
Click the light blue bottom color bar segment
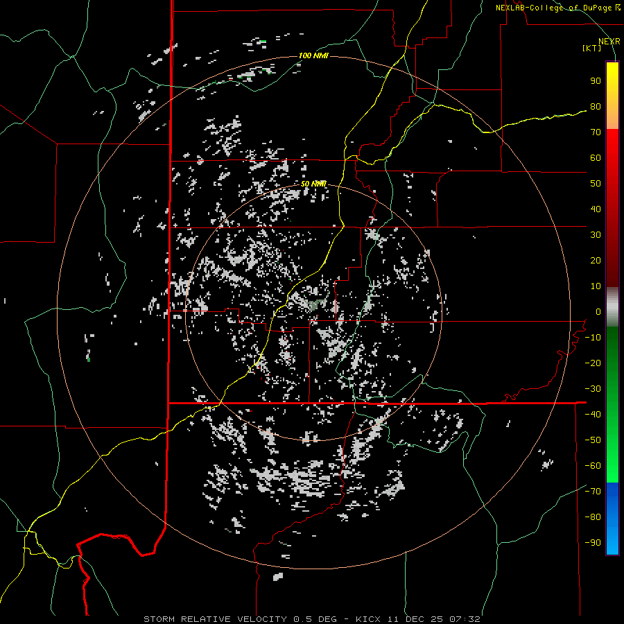pyautogui.click(x=612, y=539)
